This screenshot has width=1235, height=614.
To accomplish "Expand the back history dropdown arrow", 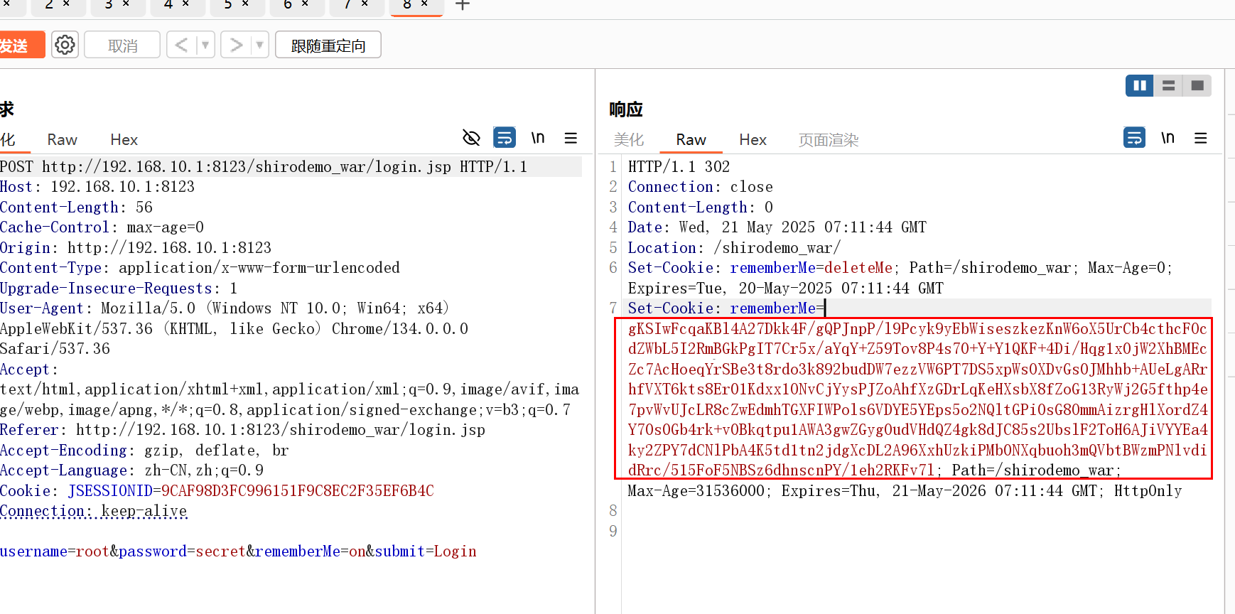I will (205, 45).
